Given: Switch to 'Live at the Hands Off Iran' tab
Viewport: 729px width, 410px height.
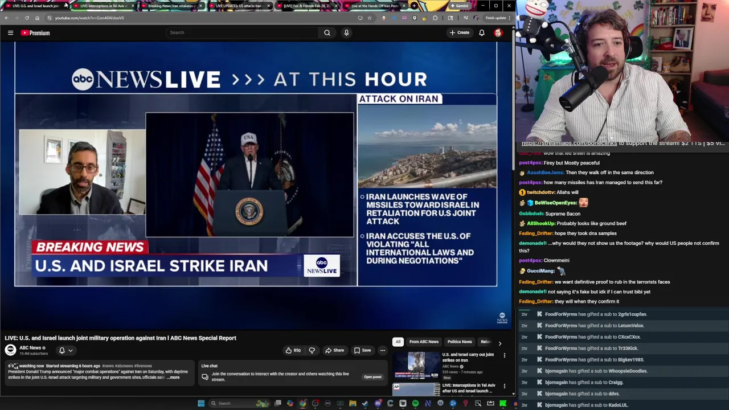Looking at the screenshot, I should (x=374, y=6).
